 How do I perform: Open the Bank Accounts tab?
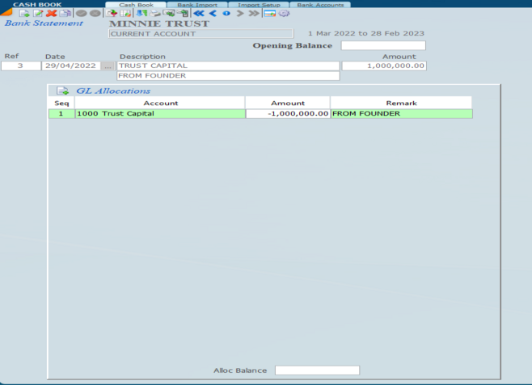coord(320,5)
